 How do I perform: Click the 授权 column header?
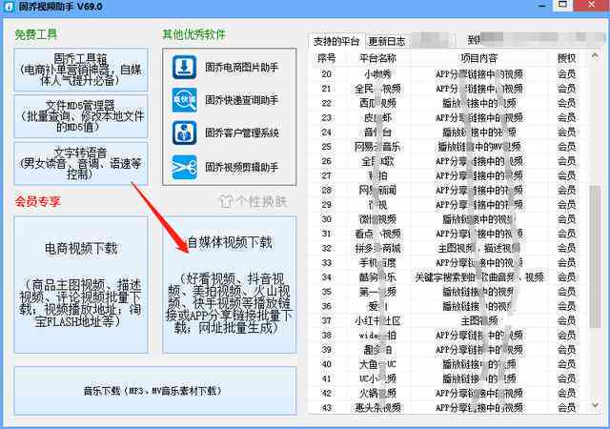click(566, 58)
